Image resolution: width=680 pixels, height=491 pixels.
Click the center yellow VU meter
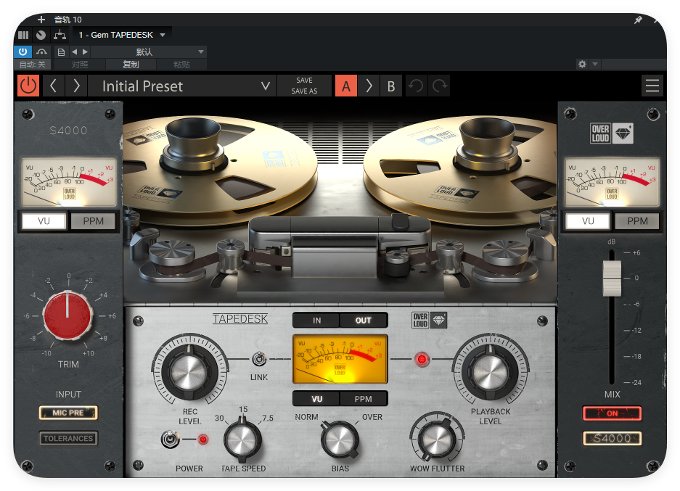click(340, 359)
